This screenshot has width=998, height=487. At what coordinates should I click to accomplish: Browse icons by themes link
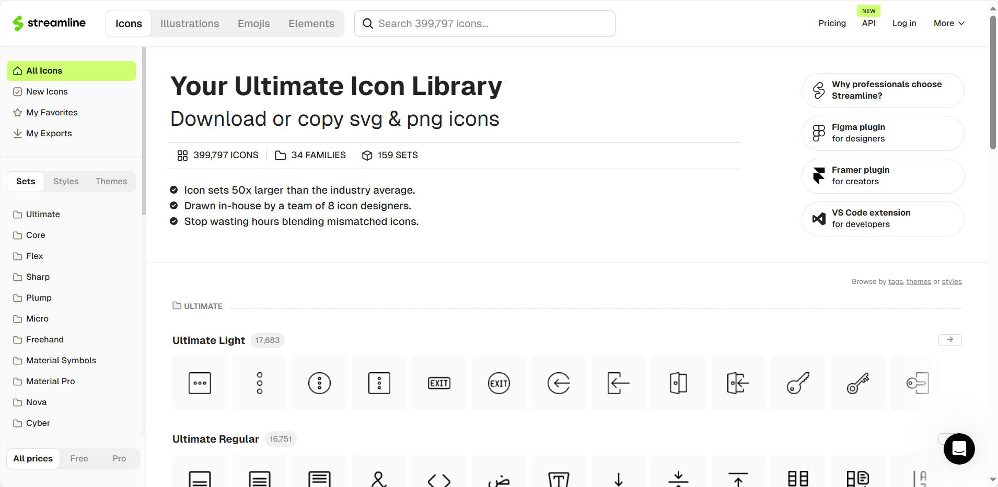coord(919,281)
